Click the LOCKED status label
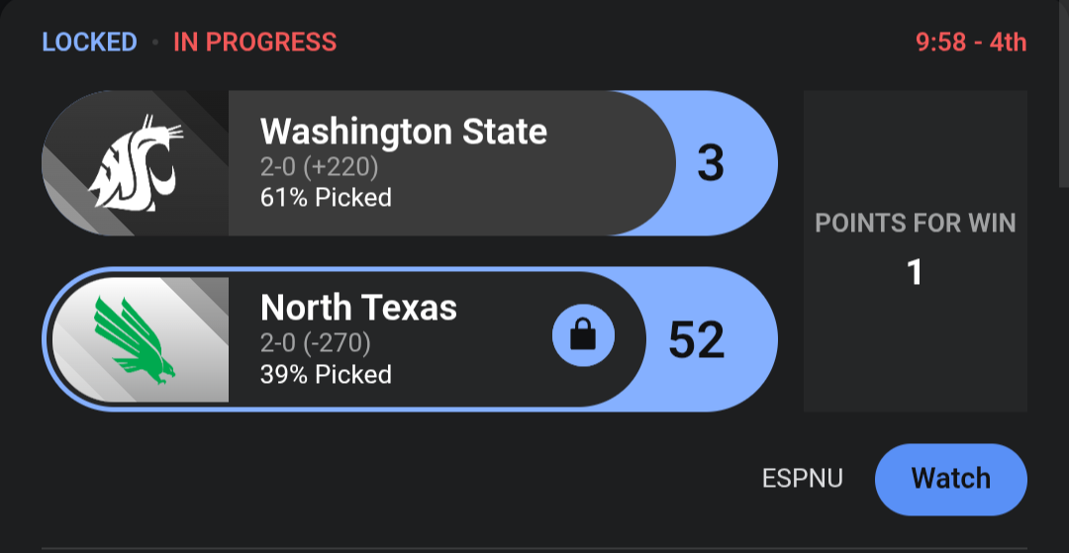The image size is (1069, 553). pyautogui.click(x=89, y=43)
